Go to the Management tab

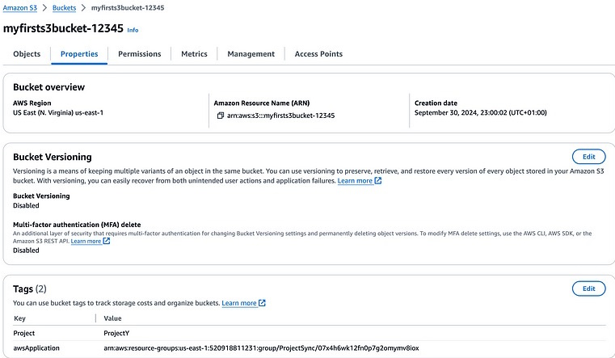[251, 54]
